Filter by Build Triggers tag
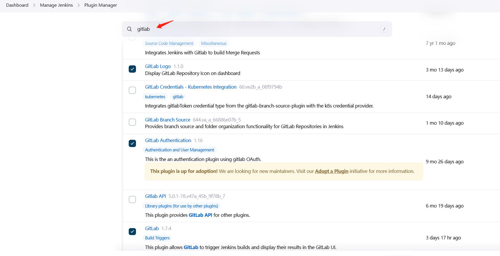The width and height of the screenshot is (500, 256). (x=157, y=238)
